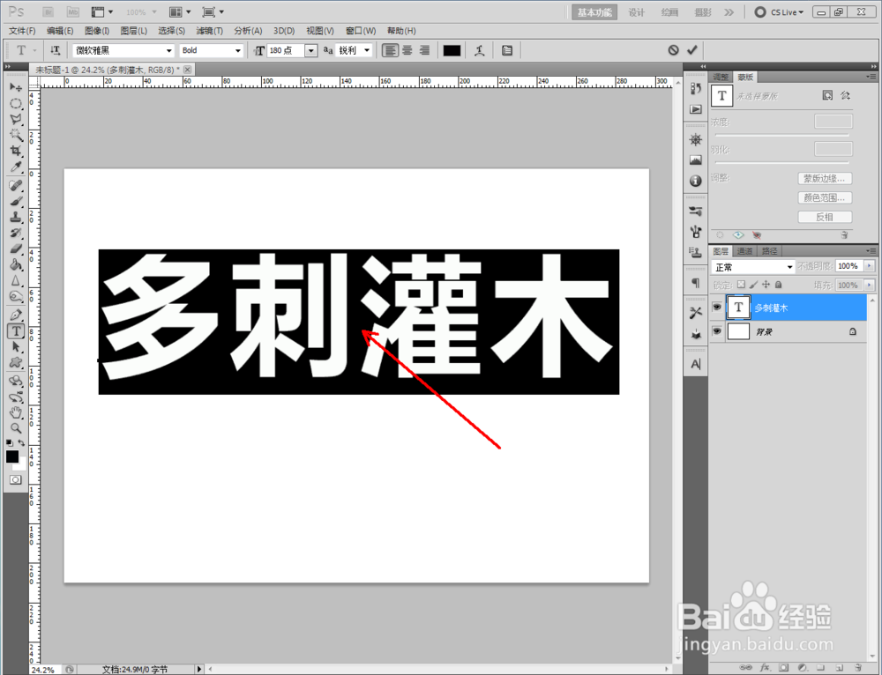Open the 文件(F) menu
Image resolution: width=882 pixels, height=675 pixels.
point(22,31)
